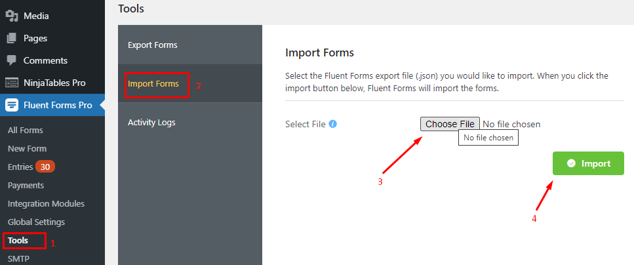The height and width of the screenshot is (265, 634).
Task: Click the checkmark icon on Import button
Action: point(571,163)
